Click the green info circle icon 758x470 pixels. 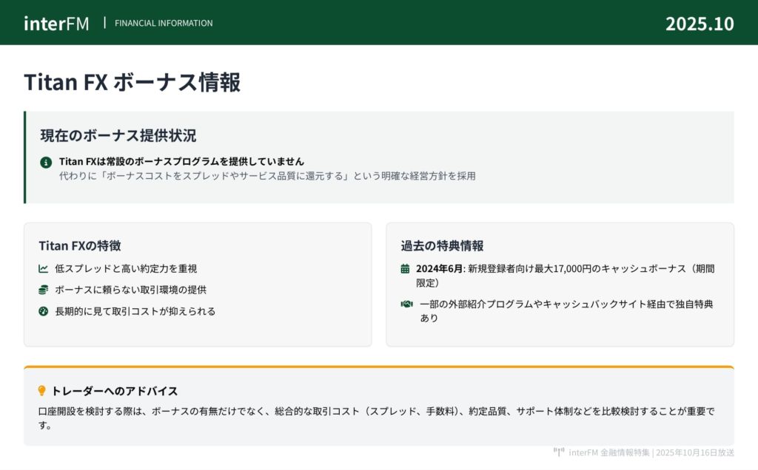(46, 162)
